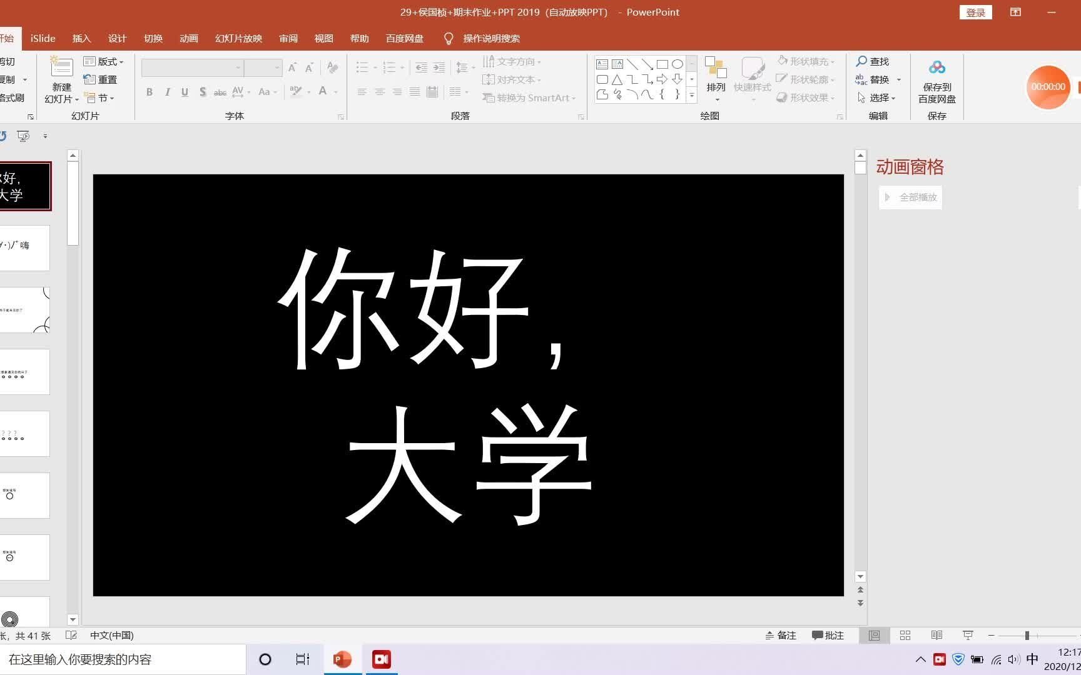Screen dimensions: 1081x675
Task: Open the iSlide tab
Action: click(43, 38)
